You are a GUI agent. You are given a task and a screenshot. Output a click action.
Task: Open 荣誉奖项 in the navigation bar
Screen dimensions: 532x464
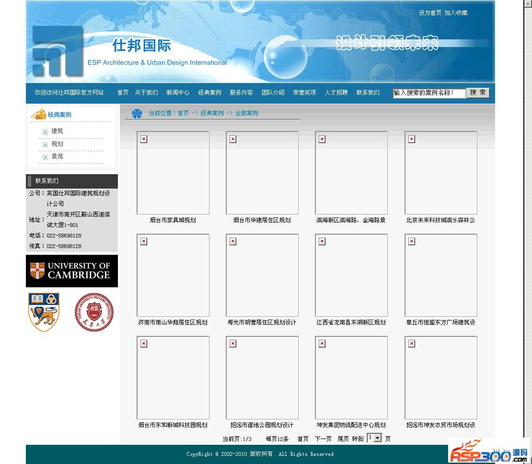[x=305, y=93]
